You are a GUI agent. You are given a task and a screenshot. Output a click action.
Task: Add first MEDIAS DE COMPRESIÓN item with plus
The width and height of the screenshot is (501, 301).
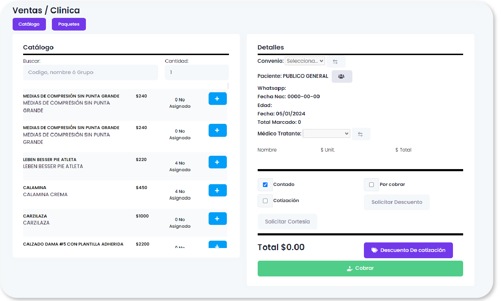(217, 99)
